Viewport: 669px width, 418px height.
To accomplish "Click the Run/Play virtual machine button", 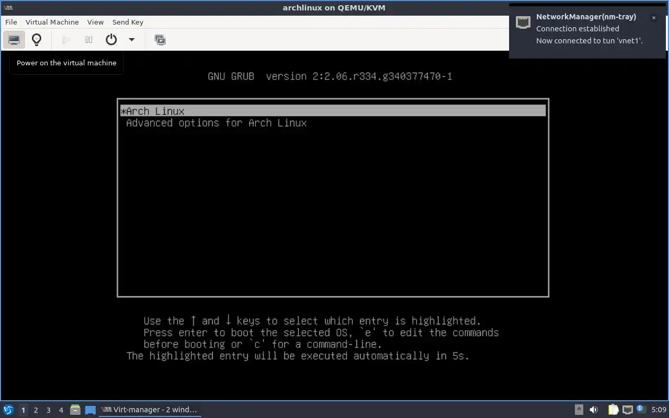I will [x=66, y=40].
